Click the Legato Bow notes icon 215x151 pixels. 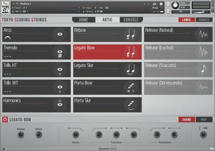tap(130, 52)
